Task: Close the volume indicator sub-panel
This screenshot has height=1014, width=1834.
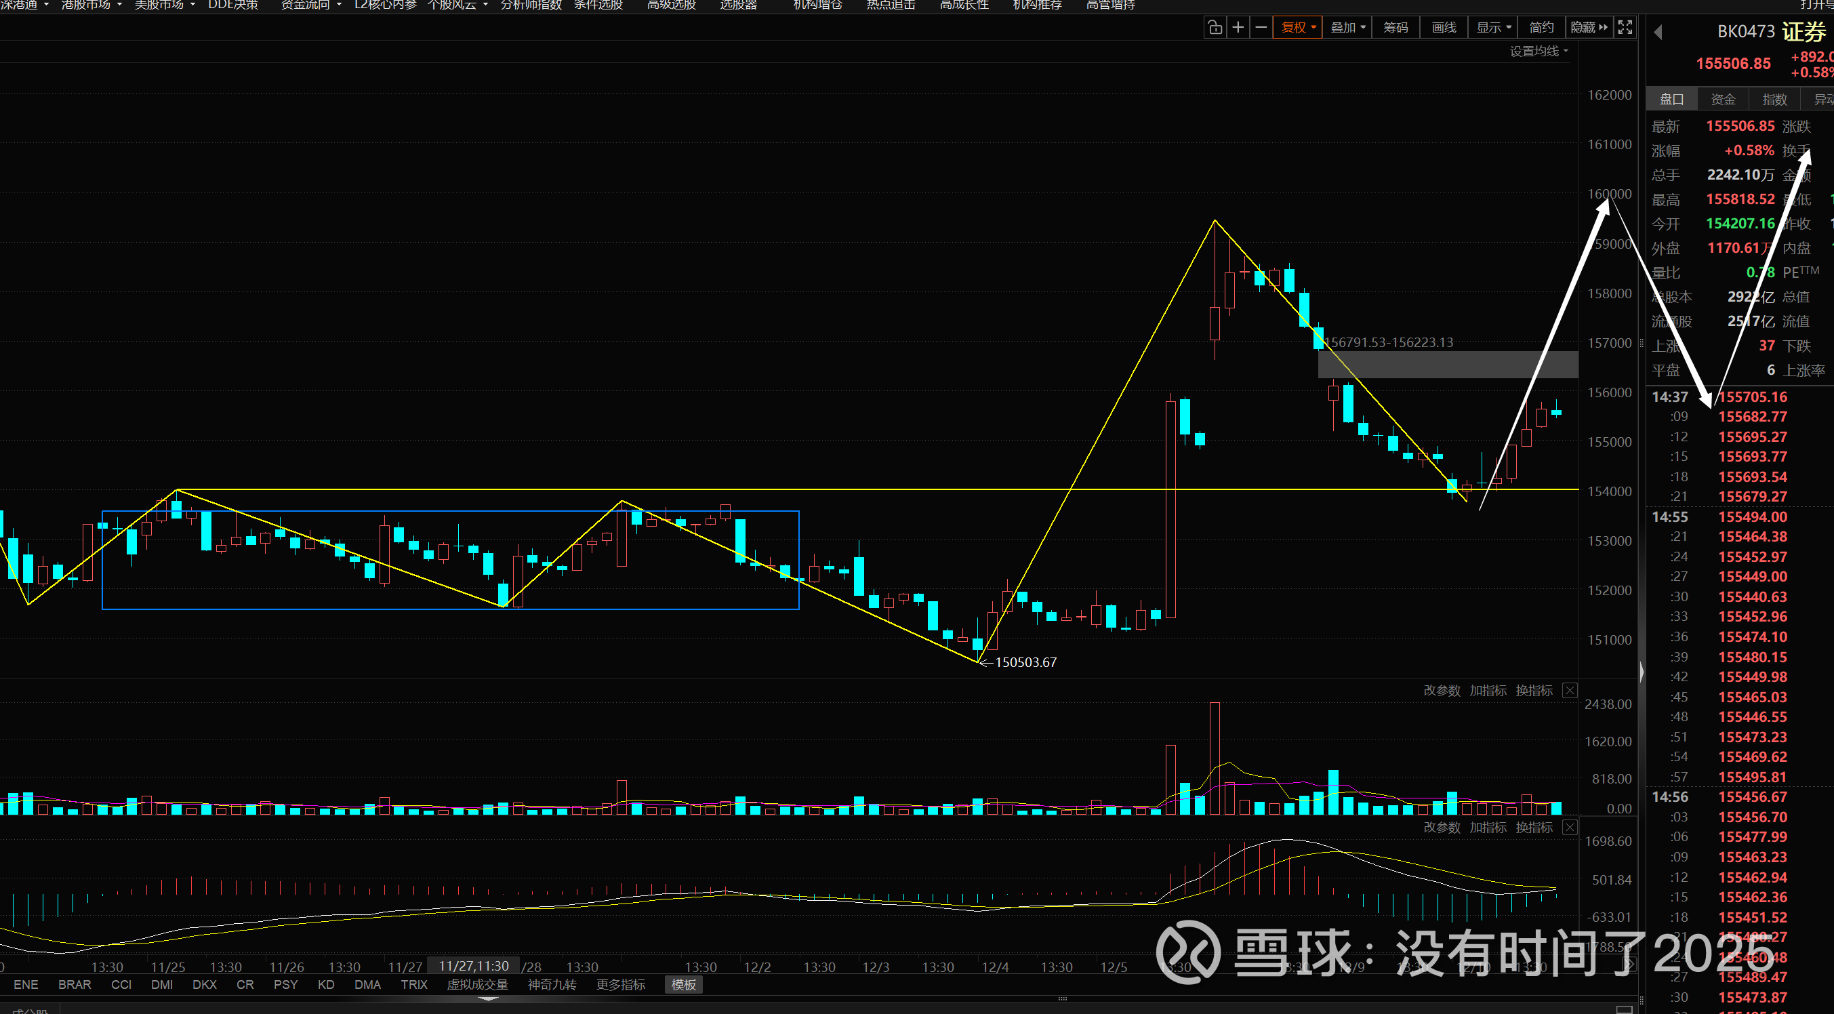Action: 1570,691
